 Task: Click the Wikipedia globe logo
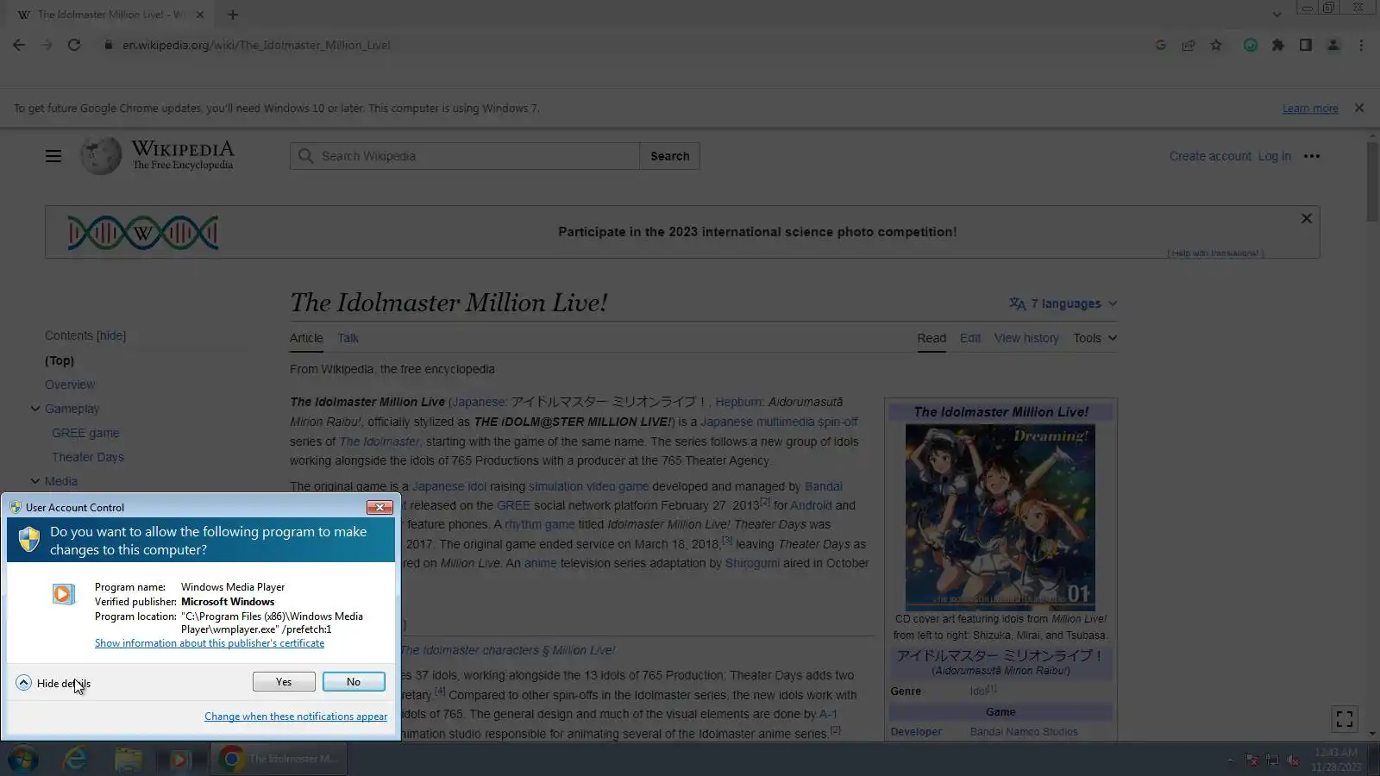(x=101, y=156)
